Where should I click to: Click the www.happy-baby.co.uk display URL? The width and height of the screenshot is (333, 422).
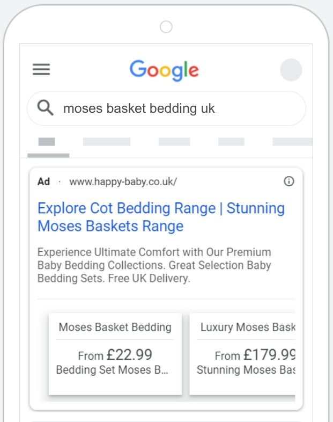pos(123,181)
